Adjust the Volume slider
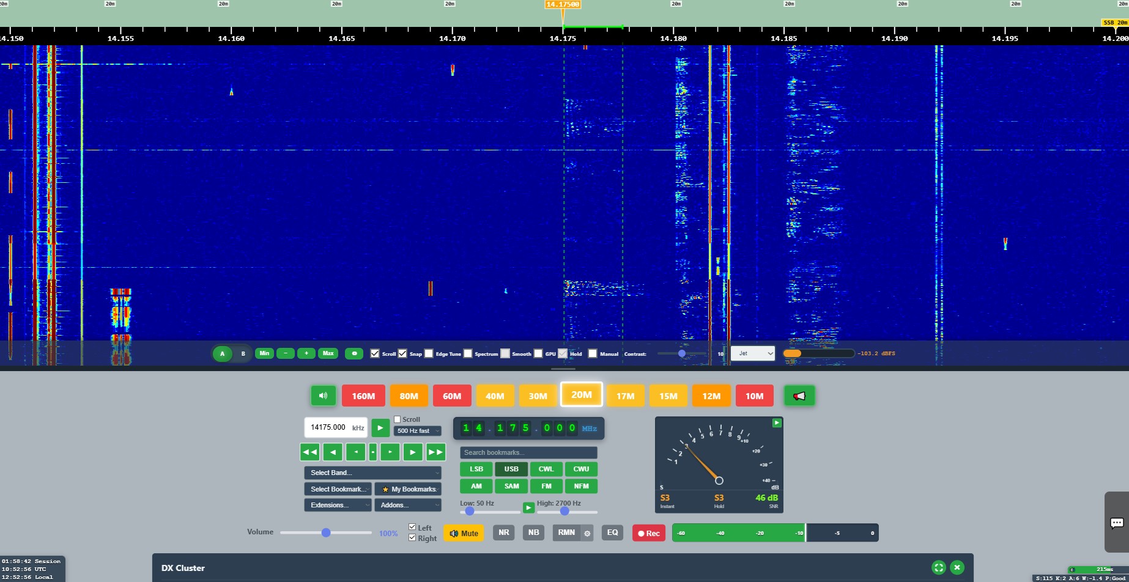Viewport: 1129px width, 582px height. coord(326,532)
